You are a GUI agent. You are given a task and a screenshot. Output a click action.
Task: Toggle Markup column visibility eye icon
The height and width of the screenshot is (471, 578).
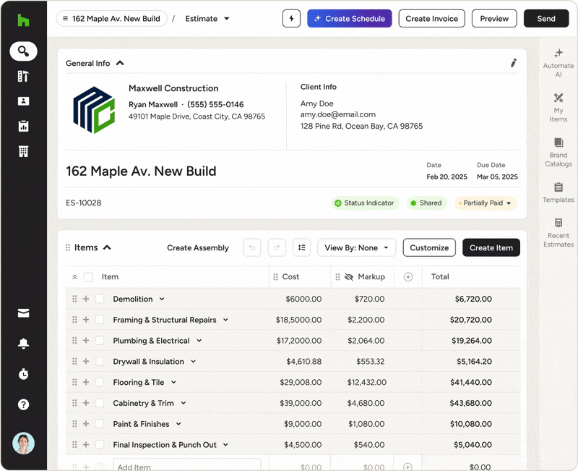coord(349,277)
